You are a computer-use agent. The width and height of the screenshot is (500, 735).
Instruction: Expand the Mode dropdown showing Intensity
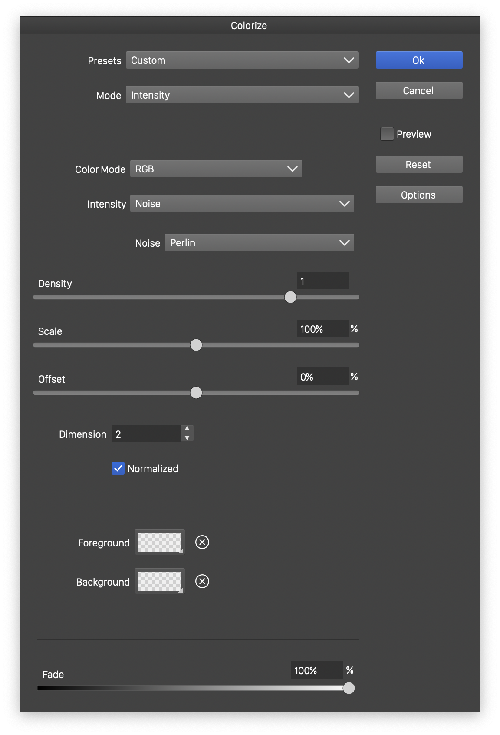[x=242, y=95]
